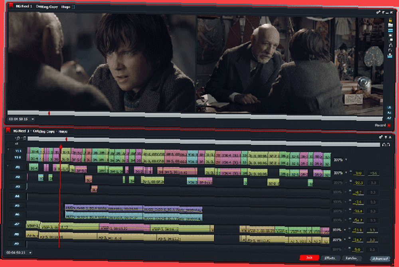Open the A1 track 100% dropdown
The width and height of the screenshot is (399, 267).
[346, 173]
